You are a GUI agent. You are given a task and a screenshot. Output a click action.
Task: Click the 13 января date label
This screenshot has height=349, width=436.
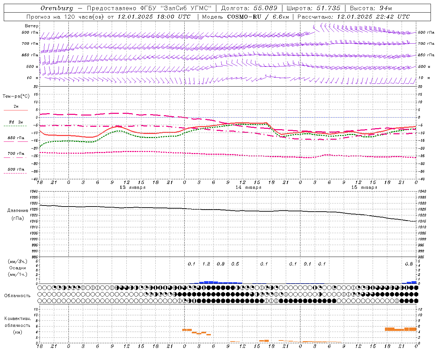133,187
